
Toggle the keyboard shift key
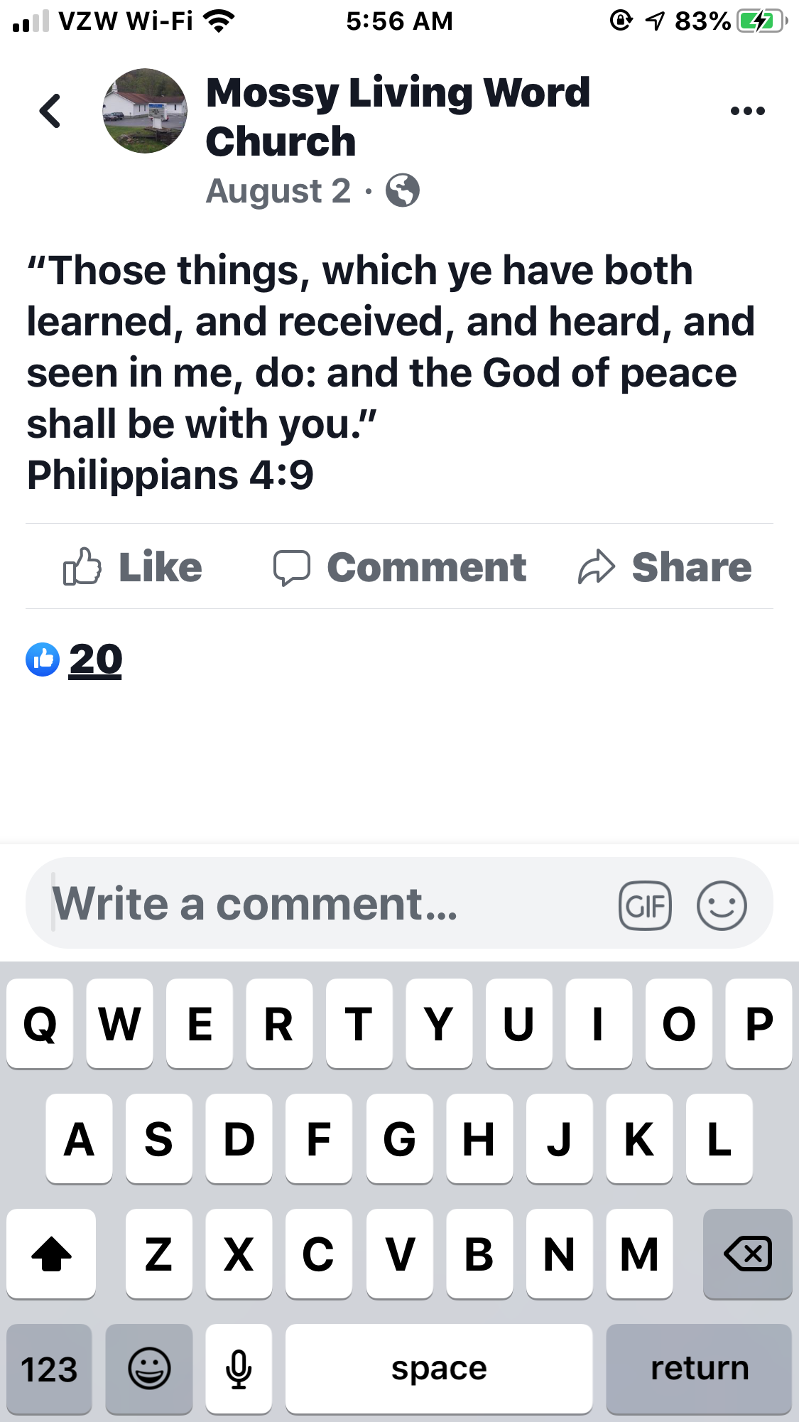click(x=51, y=1254)
